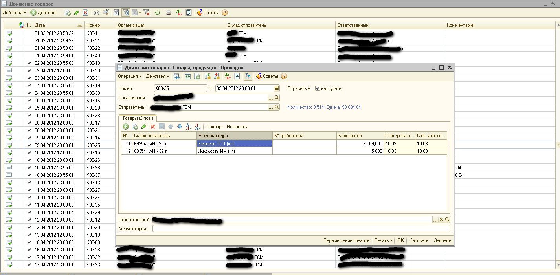Click the help question mark in document window
Screen dimensions: 560x275
point(284,76)
